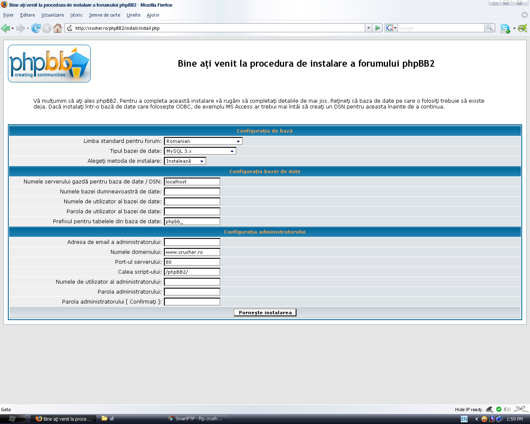Click the 'Configurația de bază' section header
The width and height of the screenshot is (530, 424).
(x=265, y=131)
